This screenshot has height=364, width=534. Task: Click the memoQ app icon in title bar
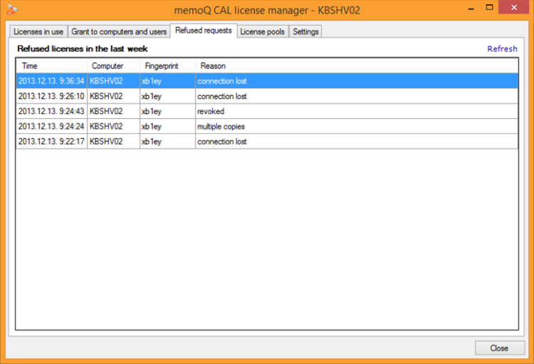(12, 9)
